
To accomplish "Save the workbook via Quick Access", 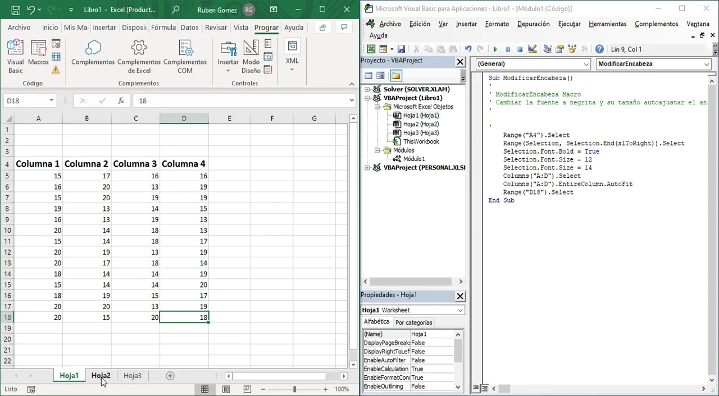I will (x=16, y=10).
